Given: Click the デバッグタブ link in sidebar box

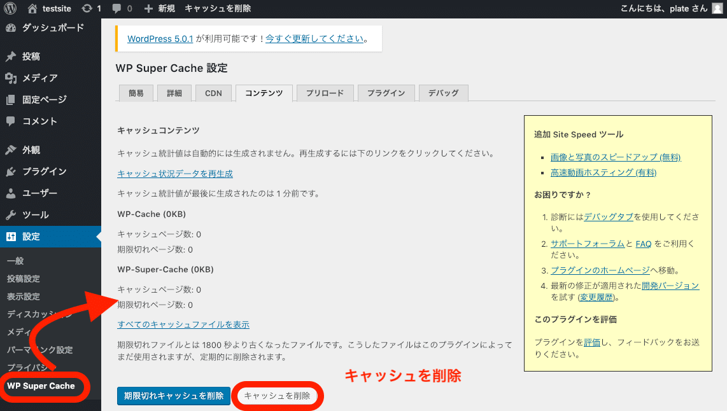Looking at the screenshot, I should tap(609, 217).
